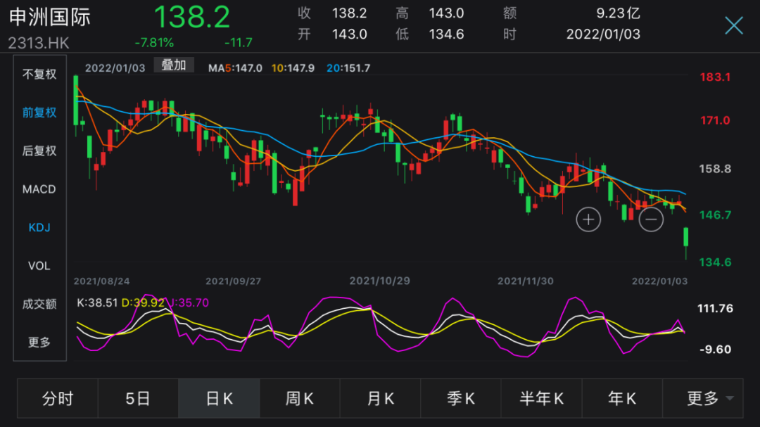The image size is (760, 427).
Task: Show VOL volume indicator
Action: click(x=39, y=266)
